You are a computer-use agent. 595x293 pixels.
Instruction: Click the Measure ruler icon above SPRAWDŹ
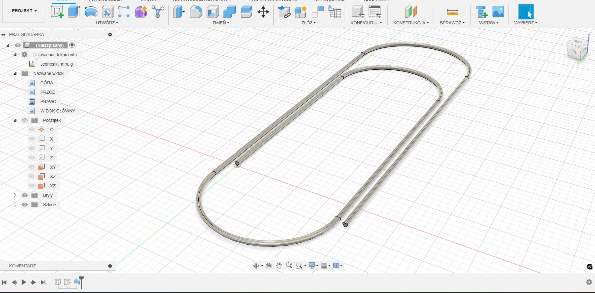(x=452, y=12)
